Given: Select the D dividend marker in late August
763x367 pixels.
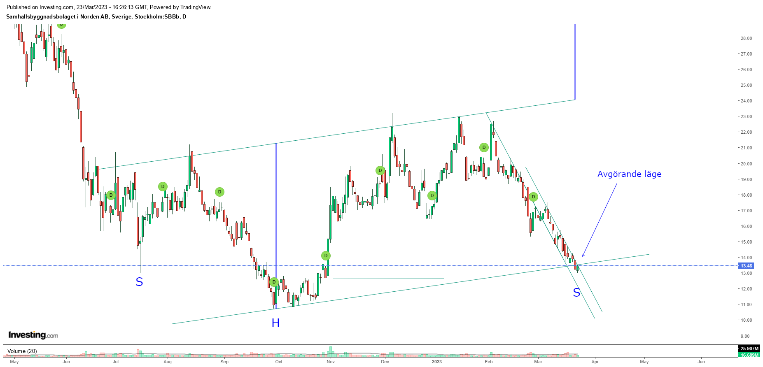Looking at the screenshot, I should pos(220,192).
